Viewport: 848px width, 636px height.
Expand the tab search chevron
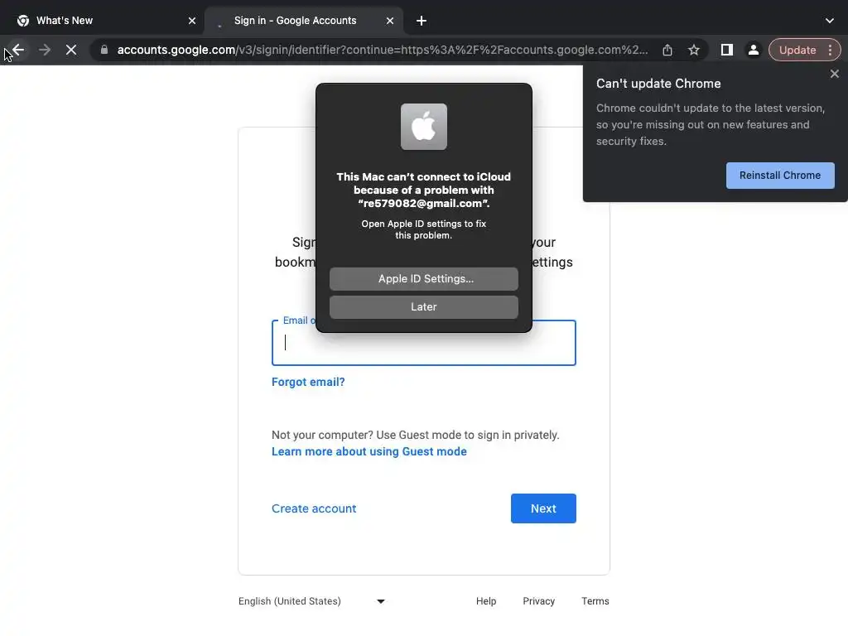830,21
